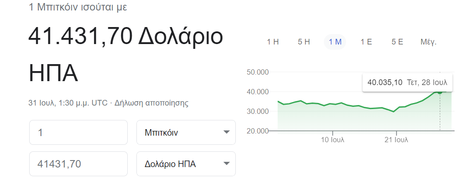Select the highlighted 1 Μ range tab
The height and width of the screenshot is (188, 462).
pyautogui.click(x=335, y=42)
